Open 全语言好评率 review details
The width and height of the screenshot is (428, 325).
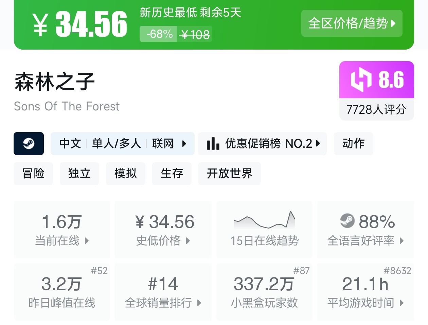(365, 229)
